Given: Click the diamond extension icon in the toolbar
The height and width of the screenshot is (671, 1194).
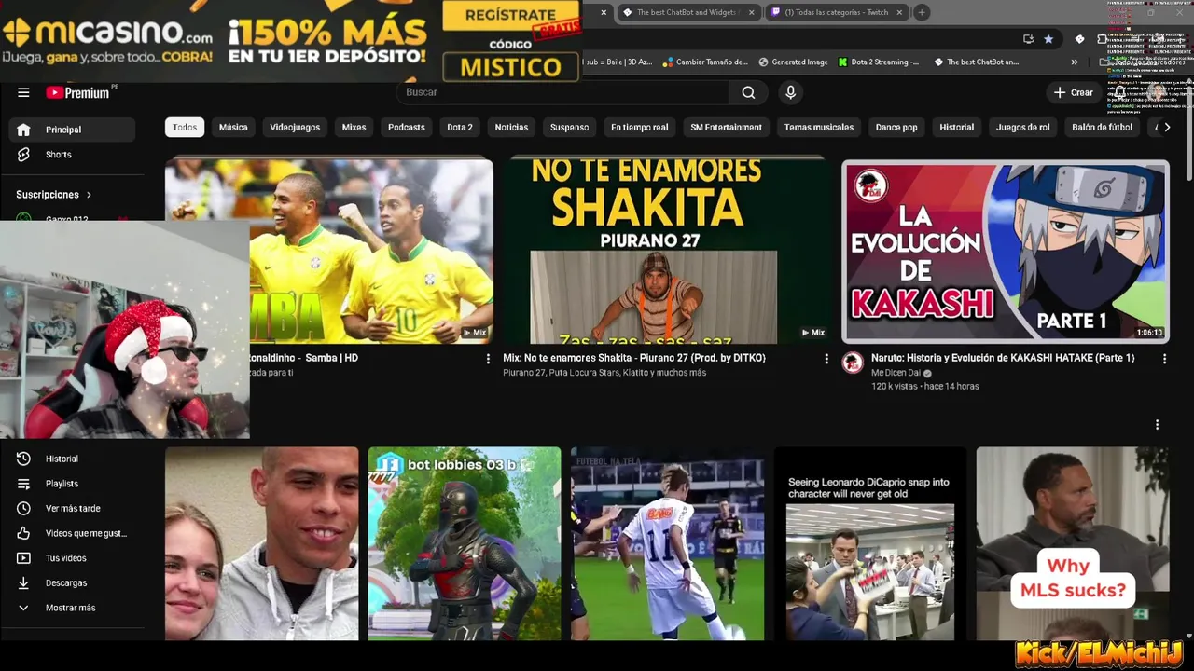Looking at the screenshot, I should point(1079,39).
